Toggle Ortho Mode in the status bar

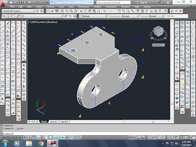(x=38, y=138)
